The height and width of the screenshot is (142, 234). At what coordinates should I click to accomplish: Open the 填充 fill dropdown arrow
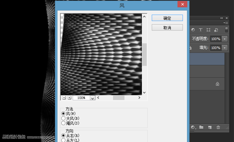pos(225,48)
